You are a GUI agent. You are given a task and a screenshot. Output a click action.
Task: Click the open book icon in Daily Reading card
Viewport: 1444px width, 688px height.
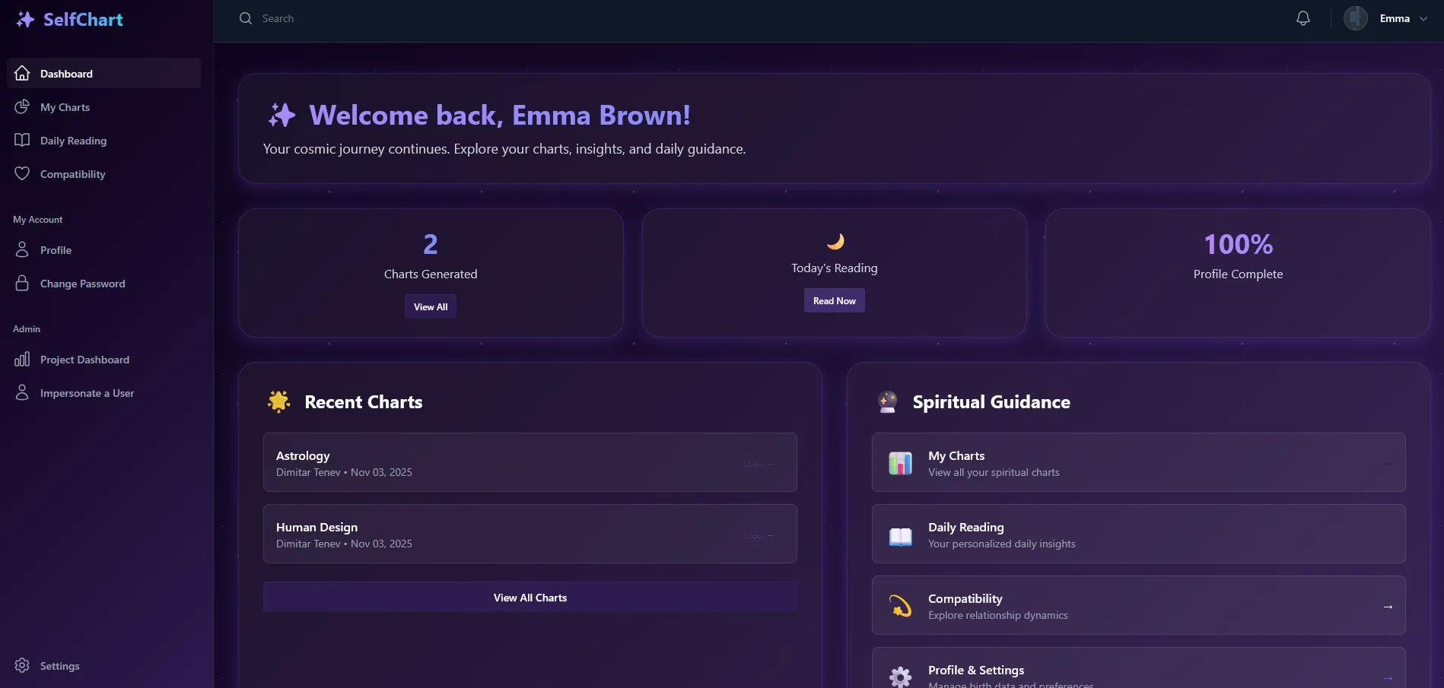pyautogui.click(x=900, y=536)
